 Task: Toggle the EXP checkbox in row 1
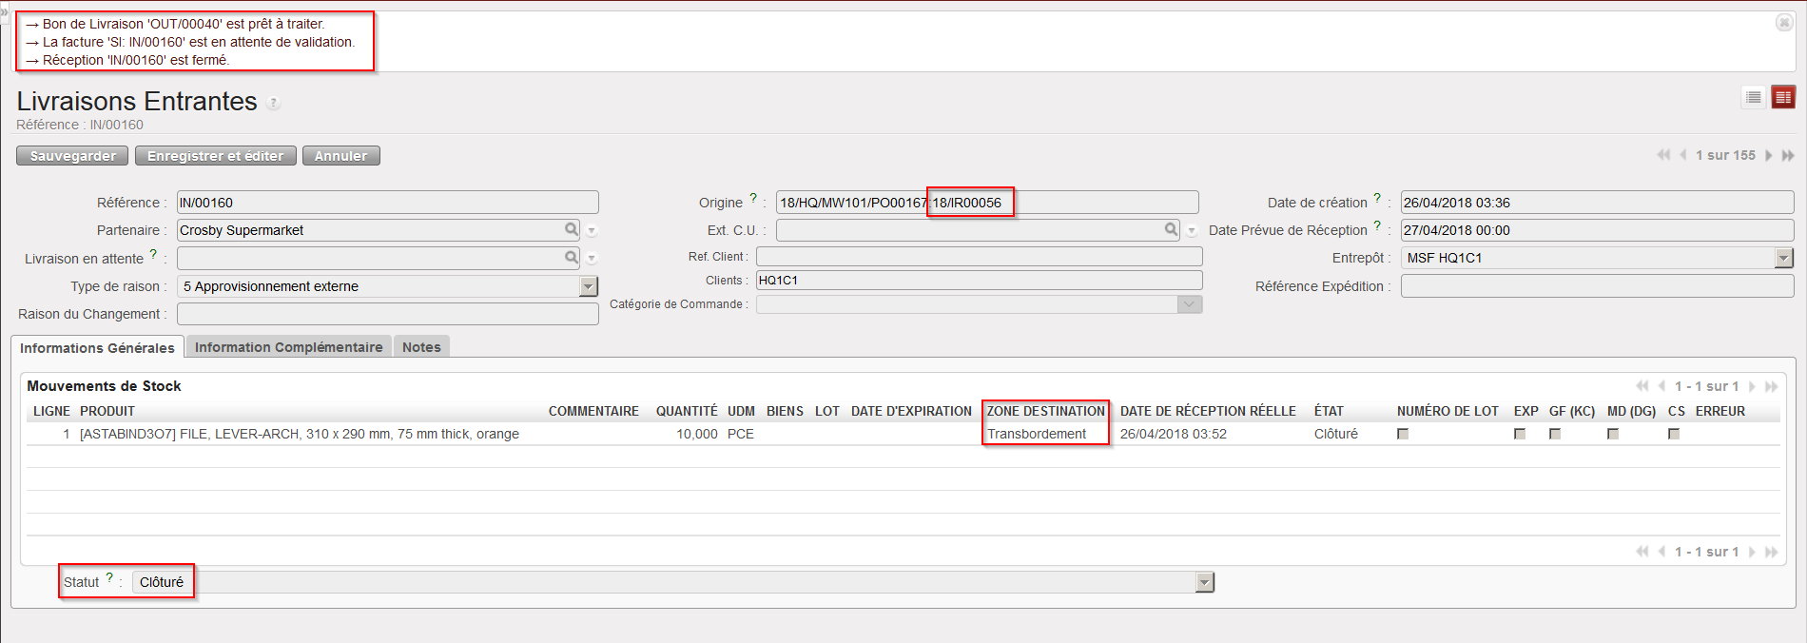point(1520,434)
